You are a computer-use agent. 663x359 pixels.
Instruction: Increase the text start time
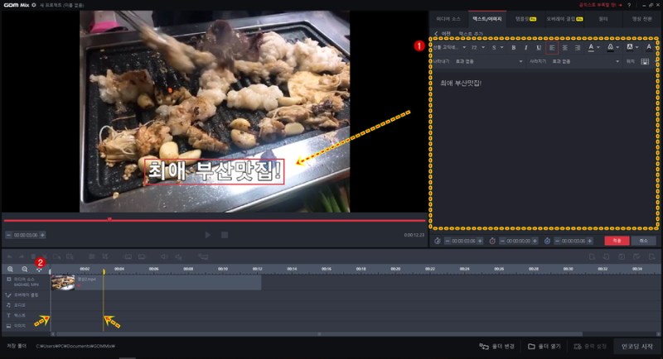point(480,241)
